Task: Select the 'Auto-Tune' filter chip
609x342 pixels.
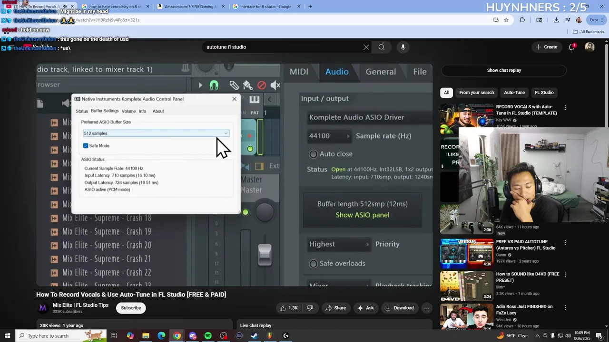Action: (514, 93)
